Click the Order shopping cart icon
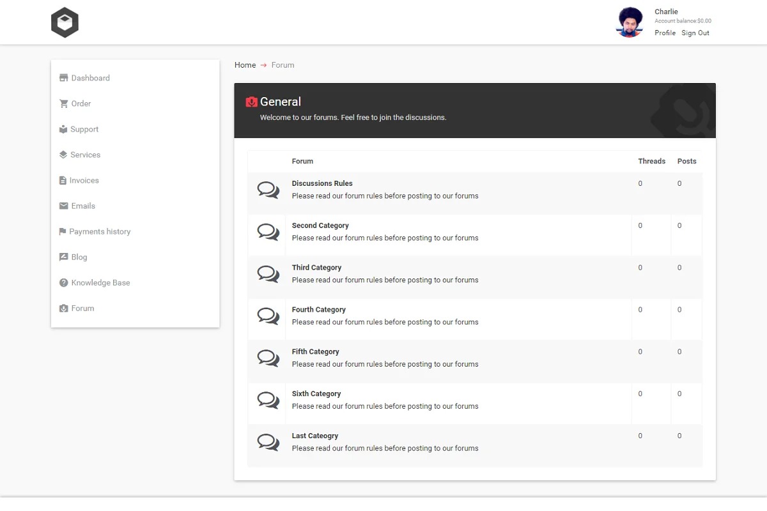Image resolution: width=767 pixels, height=511 pixels. pyautogui.click(x=63, y=103)
